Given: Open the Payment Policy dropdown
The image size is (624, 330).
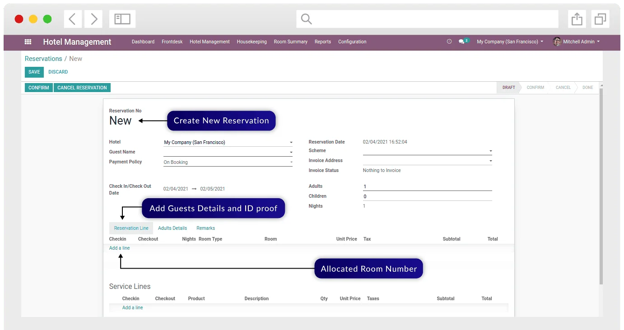Looking at the screenshot, I should [228, 162].
